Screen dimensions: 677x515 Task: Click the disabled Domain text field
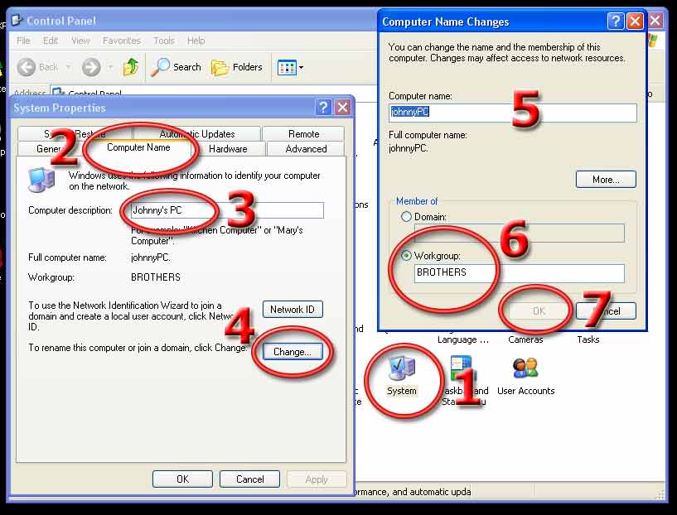(519, 233)
